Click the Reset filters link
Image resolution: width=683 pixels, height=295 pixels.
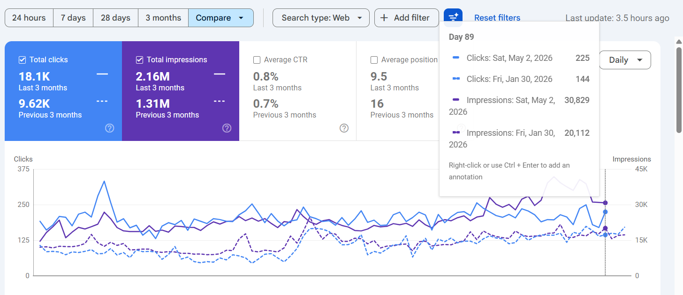497,18
